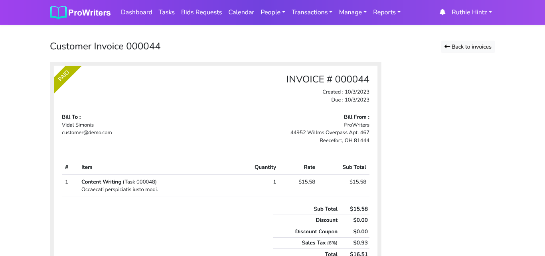Click the Back to invoices button
This screenshot has height=256, width=545.
pyautogui.click(x=468, y=47)
